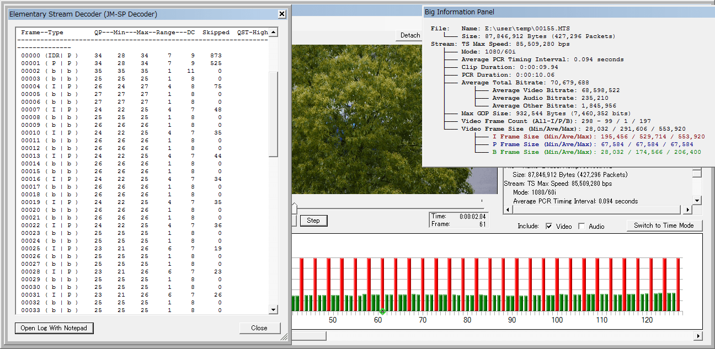Uncheck the Video include checkbox

tap(549, 226)
